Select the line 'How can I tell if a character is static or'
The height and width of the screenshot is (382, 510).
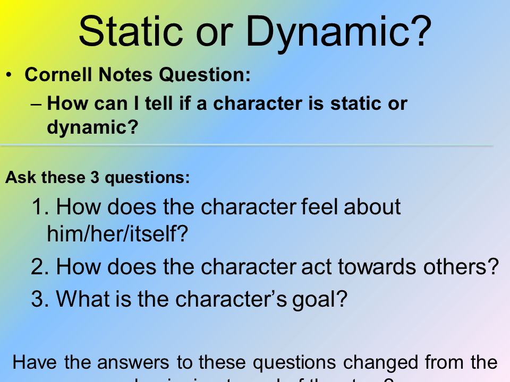click(x=227, y=103)
